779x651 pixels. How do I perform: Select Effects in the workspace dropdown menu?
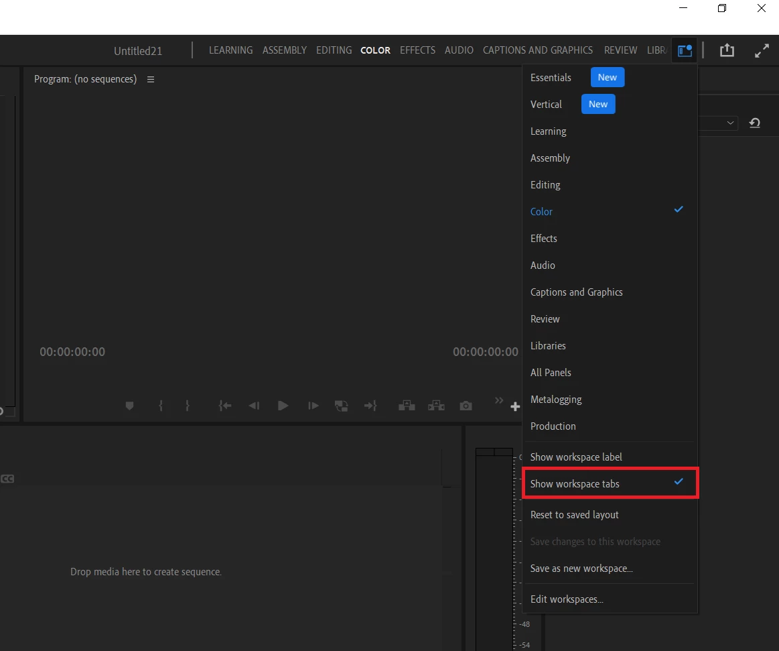coord(610,239)
